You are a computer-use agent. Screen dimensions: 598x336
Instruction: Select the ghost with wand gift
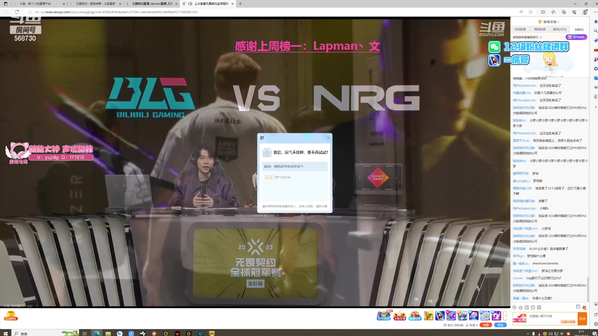tap(496, 315)
